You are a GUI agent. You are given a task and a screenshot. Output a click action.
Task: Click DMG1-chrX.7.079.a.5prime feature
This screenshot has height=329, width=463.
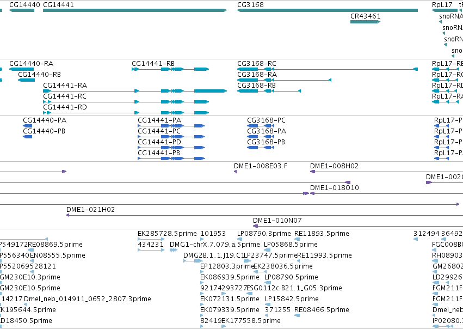coord(215,245)
